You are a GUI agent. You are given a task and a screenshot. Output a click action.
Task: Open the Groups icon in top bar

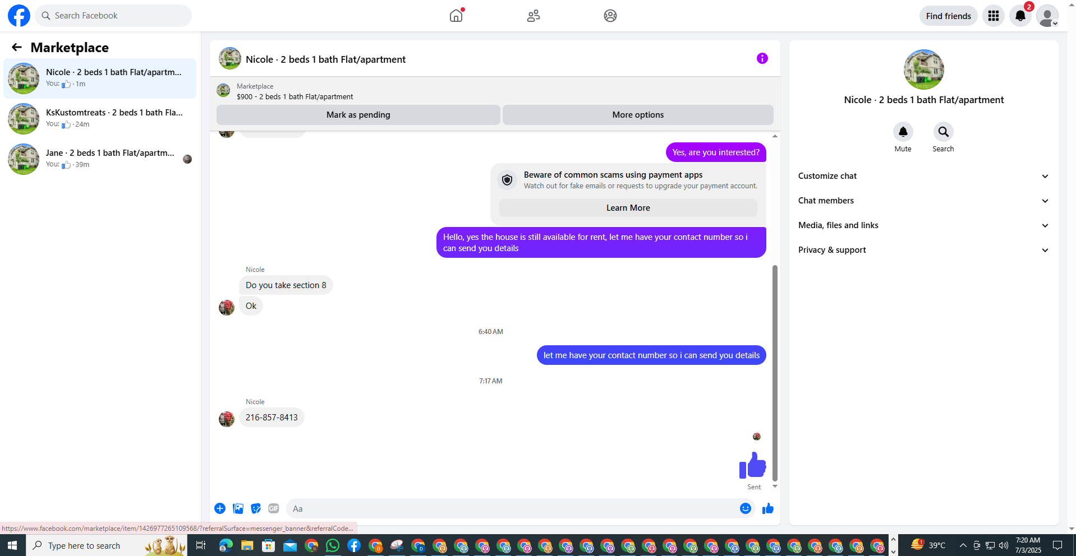pos(610,16)
